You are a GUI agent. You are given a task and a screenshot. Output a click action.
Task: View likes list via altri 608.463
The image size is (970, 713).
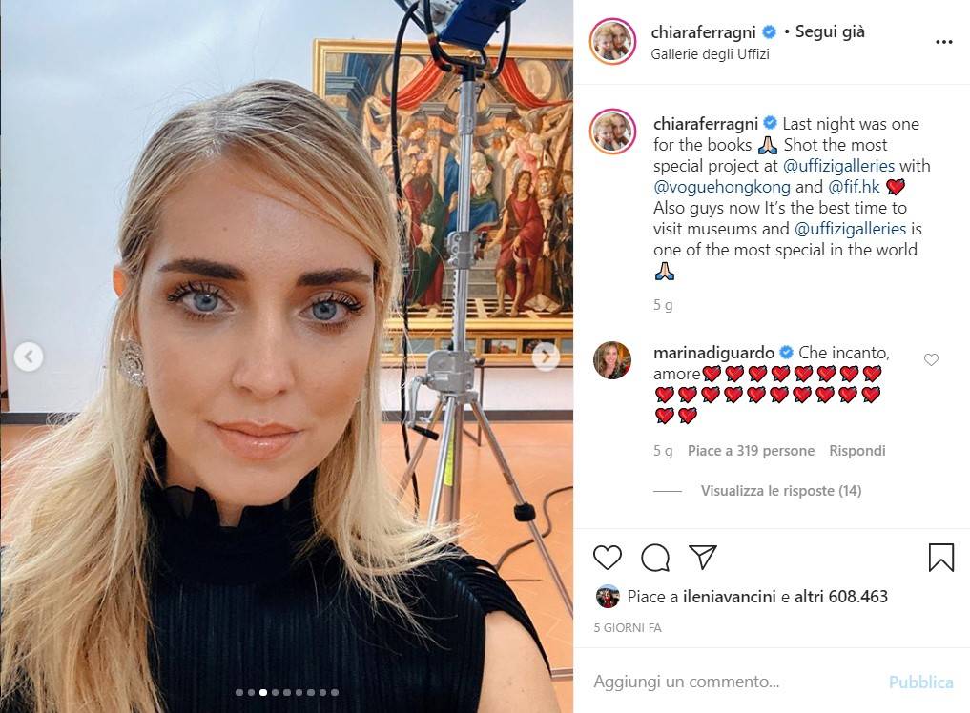coord(840,597)
